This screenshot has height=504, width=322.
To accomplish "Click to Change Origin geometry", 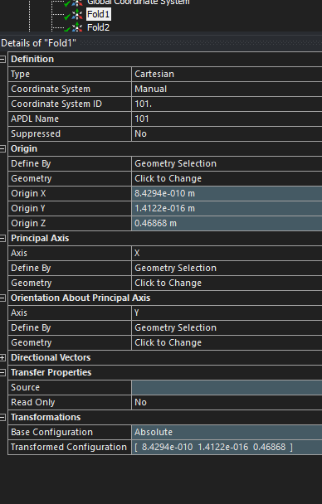I will pyautogui.click(x=227, y=178).
